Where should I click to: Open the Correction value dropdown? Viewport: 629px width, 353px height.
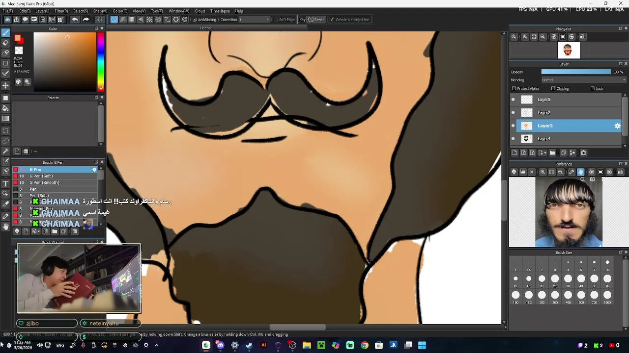[254, 20]
